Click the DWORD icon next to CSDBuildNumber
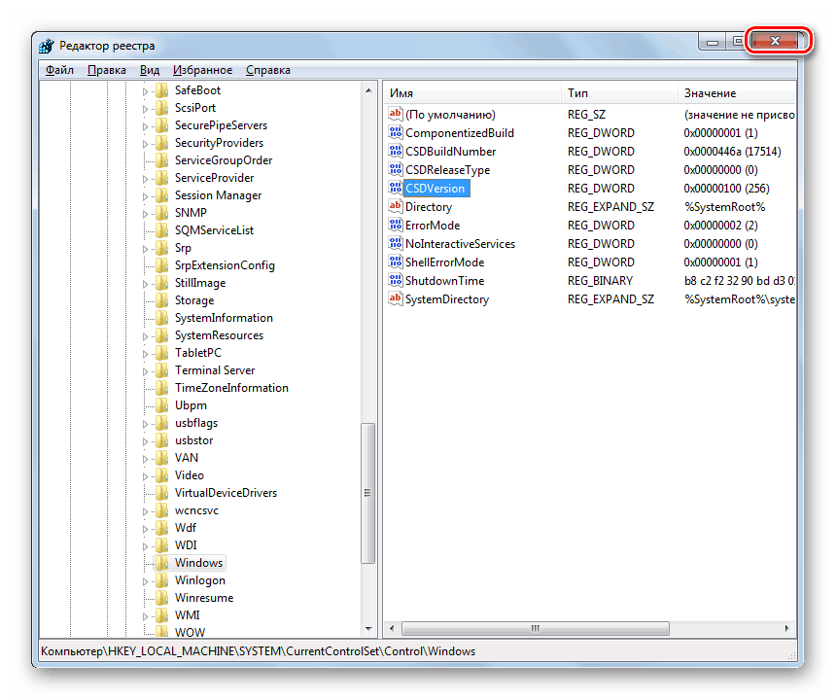The width and height of the screenshot is (836, 700). click(395, 152)
